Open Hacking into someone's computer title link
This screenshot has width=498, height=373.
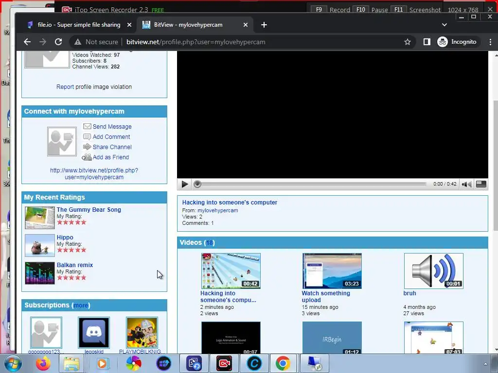(x=230, y=203)
